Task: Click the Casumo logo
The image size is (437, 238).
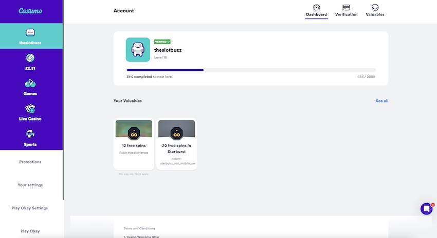Action: (x=30, y=11)
